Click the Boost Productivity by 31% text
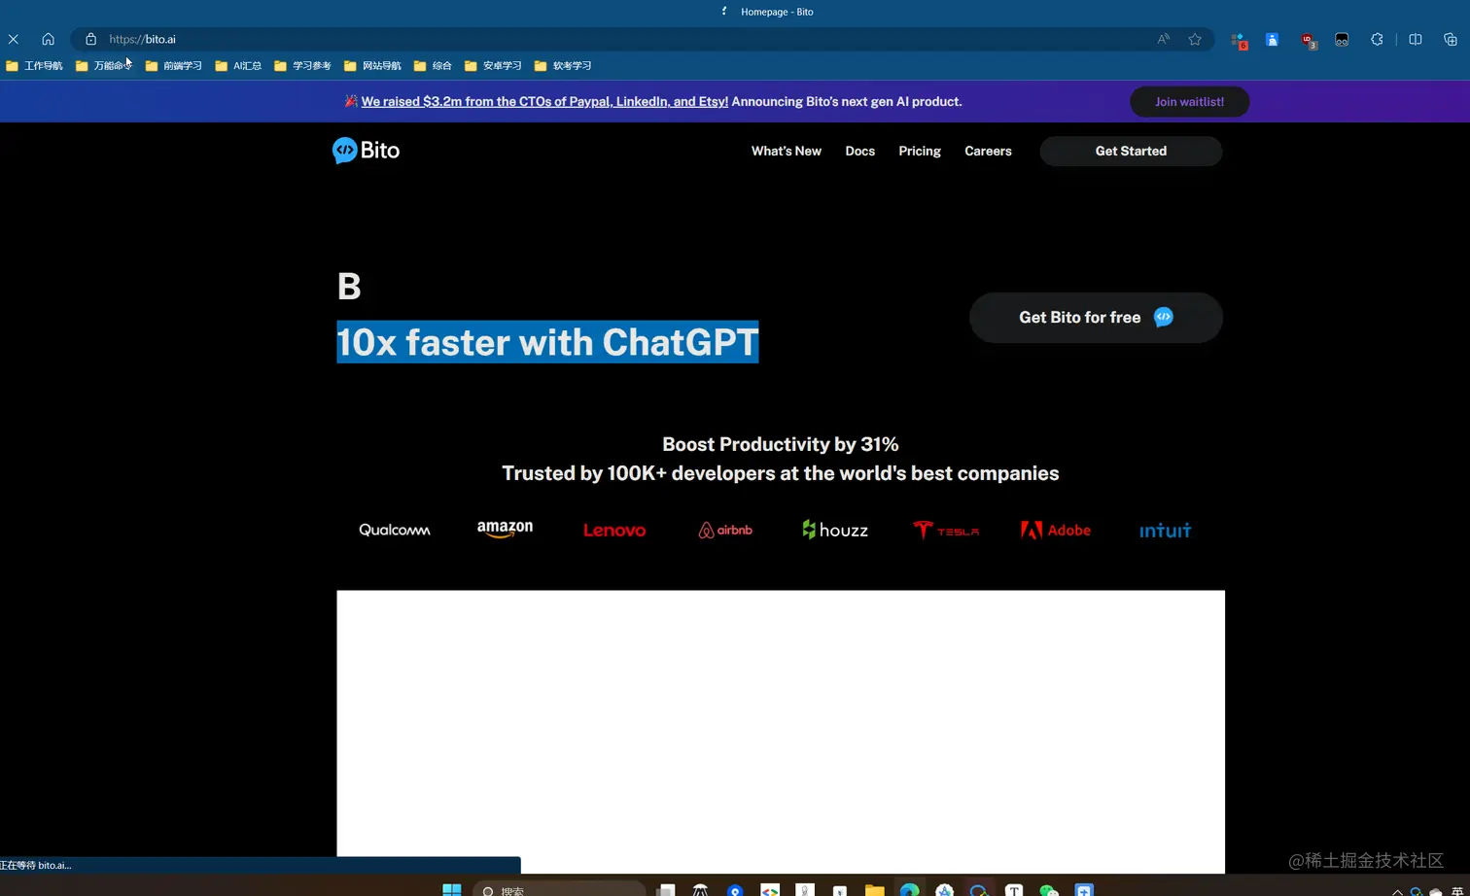The image size is (1470, 896). (781, 444)
